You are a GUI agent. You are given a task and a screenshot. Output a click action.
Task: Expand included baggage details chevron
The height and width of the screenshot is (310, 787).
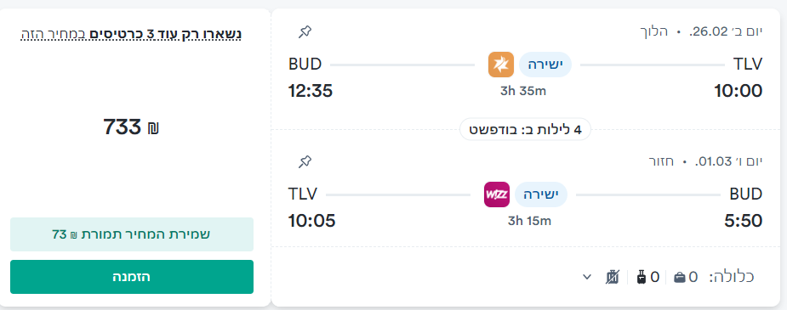click(587, 277)
